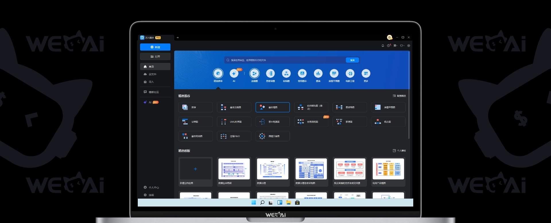Image resolution: width=551 pixels, height=223 pixels.
Task: Click the blue 新建 (New) button
Action: (155, 47)
